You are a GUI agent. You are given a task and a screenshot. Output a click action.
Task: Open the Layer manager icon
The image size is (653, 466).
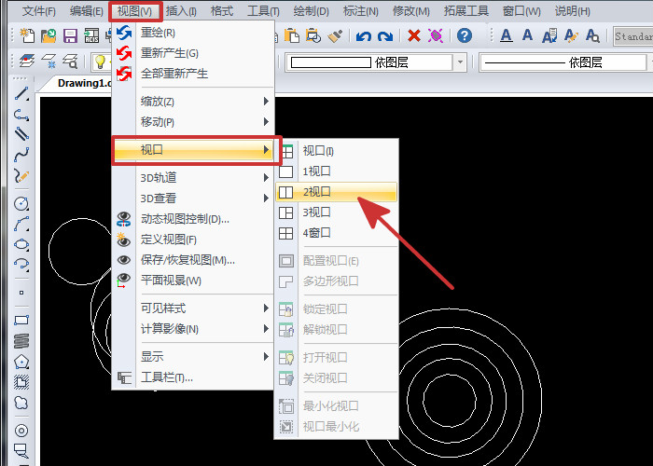[27, 62]
